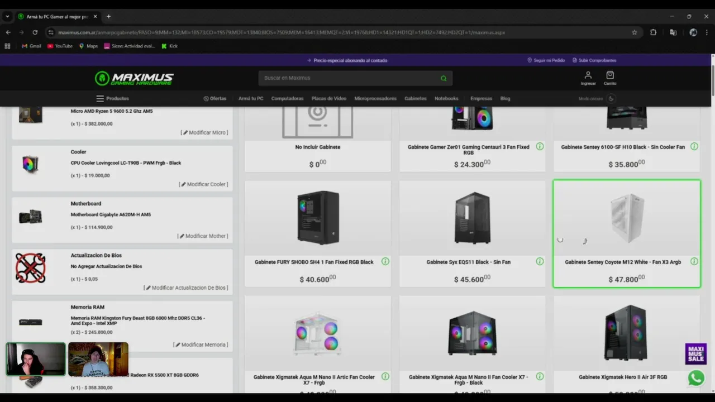The width and height of the screenshot is (715, 402).
Task: Click the CPU cooler product thumbnail
Action: tap(31, 164)
